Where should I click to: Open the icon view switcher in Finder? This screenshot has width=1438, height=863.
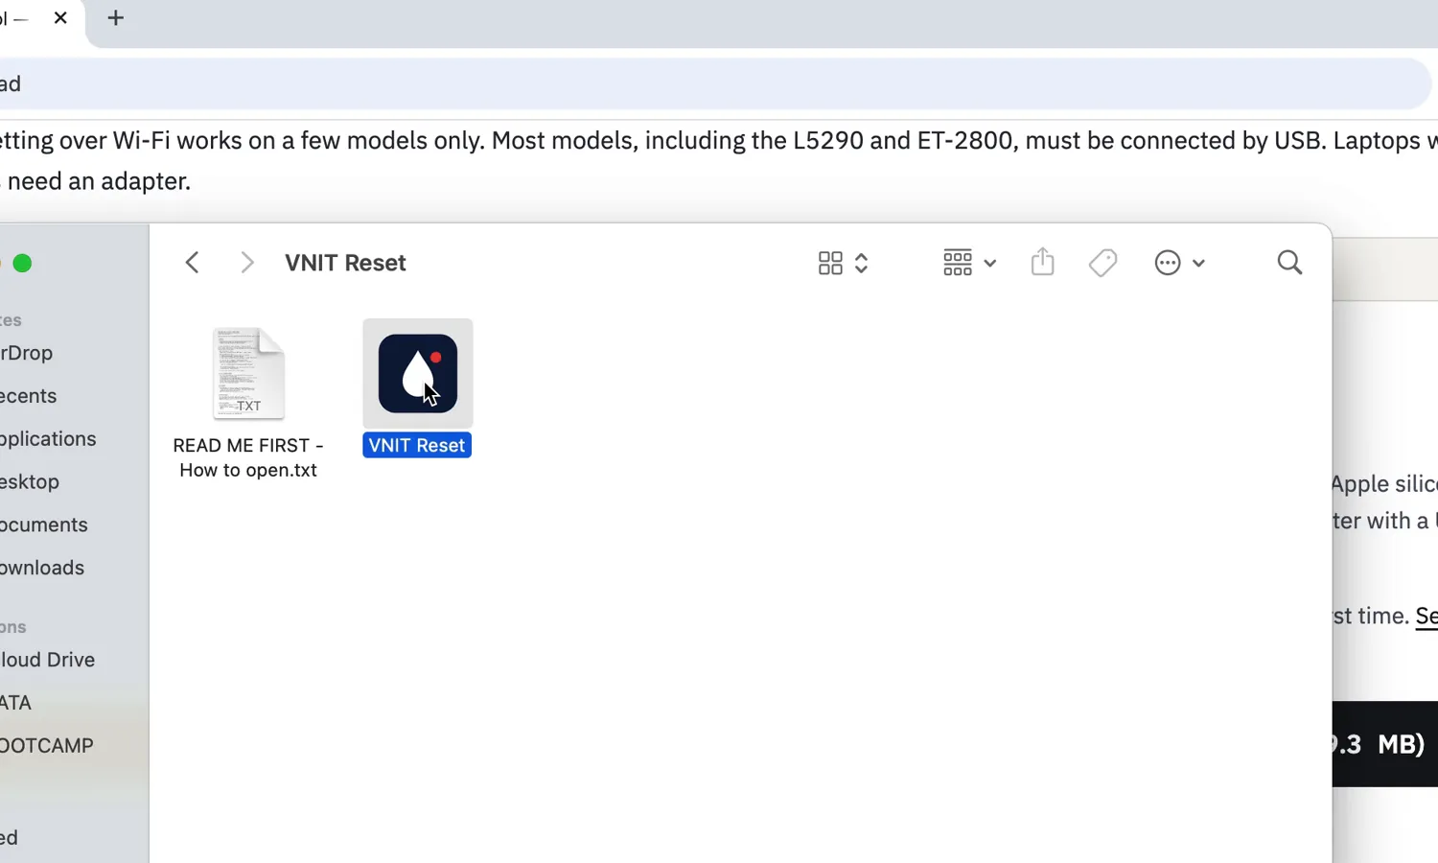[844, 263]
